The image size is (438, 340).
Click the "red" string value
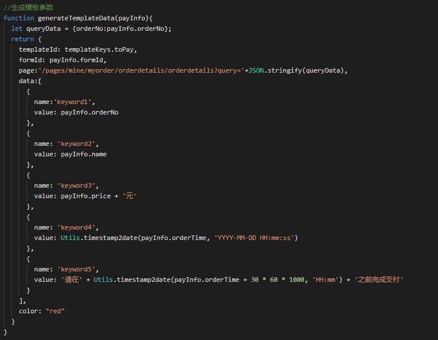(55, 311)
